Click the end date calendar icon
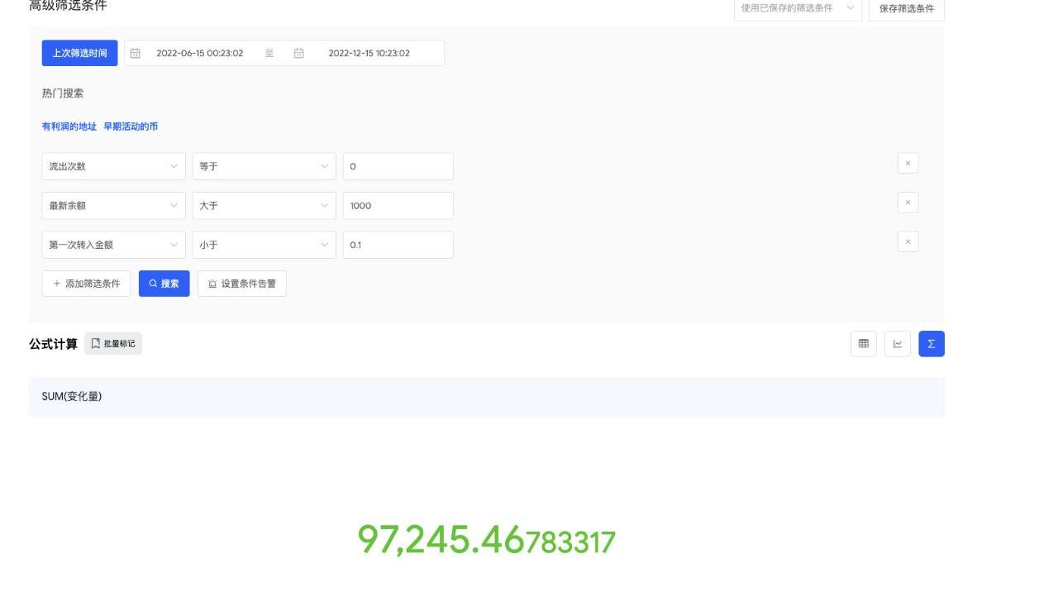Image resolution: width=1053 pixels, height=592 pixels. tap(299, 53)
